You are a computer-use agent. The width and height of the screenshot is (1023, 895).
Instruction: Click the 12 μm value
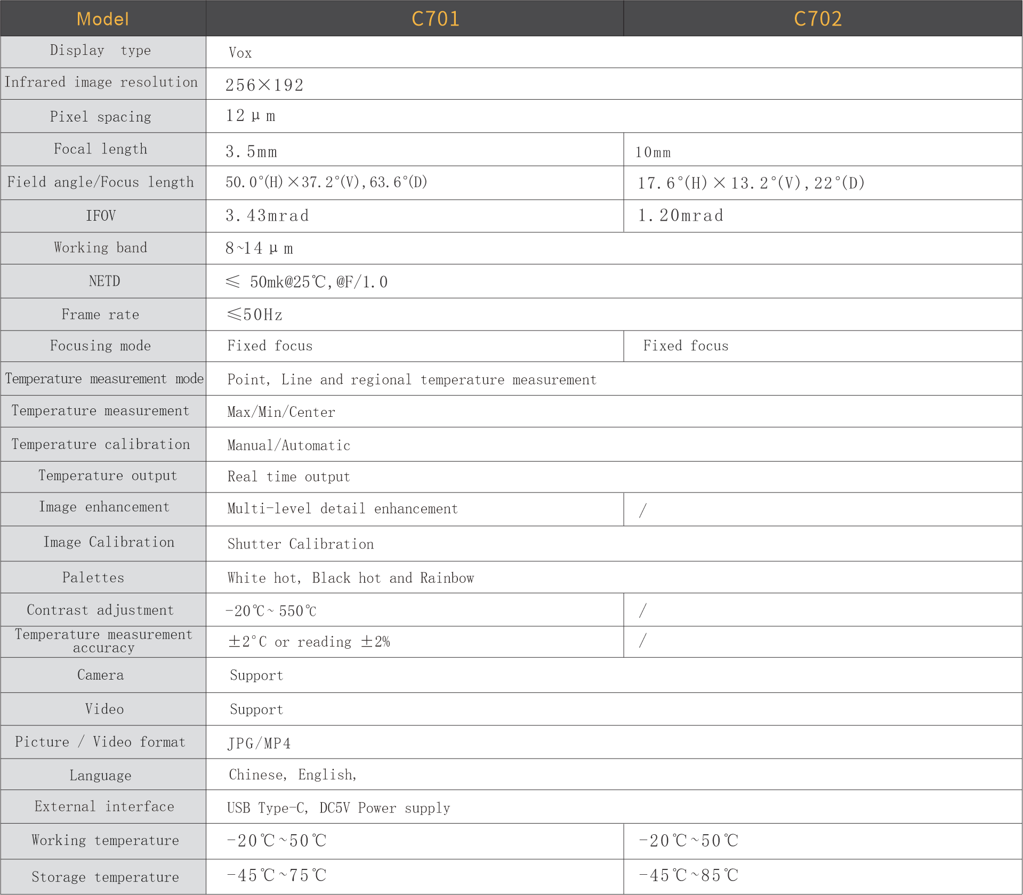click(251, 116)
